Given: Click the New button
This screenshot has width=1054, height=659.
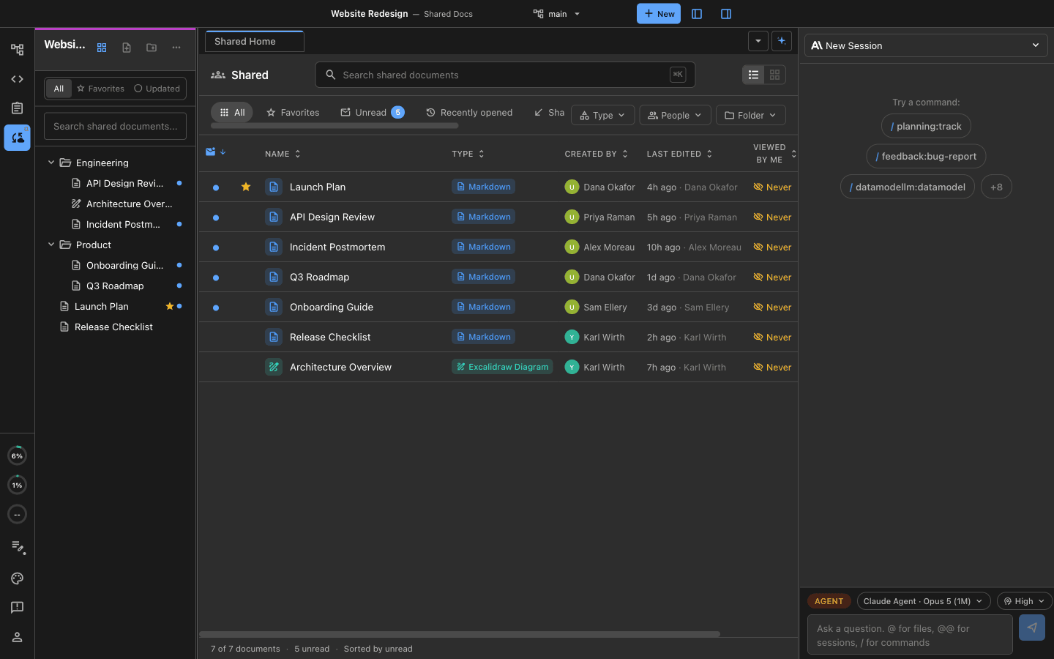Looking at the screenshot, I should pos(659,14).
